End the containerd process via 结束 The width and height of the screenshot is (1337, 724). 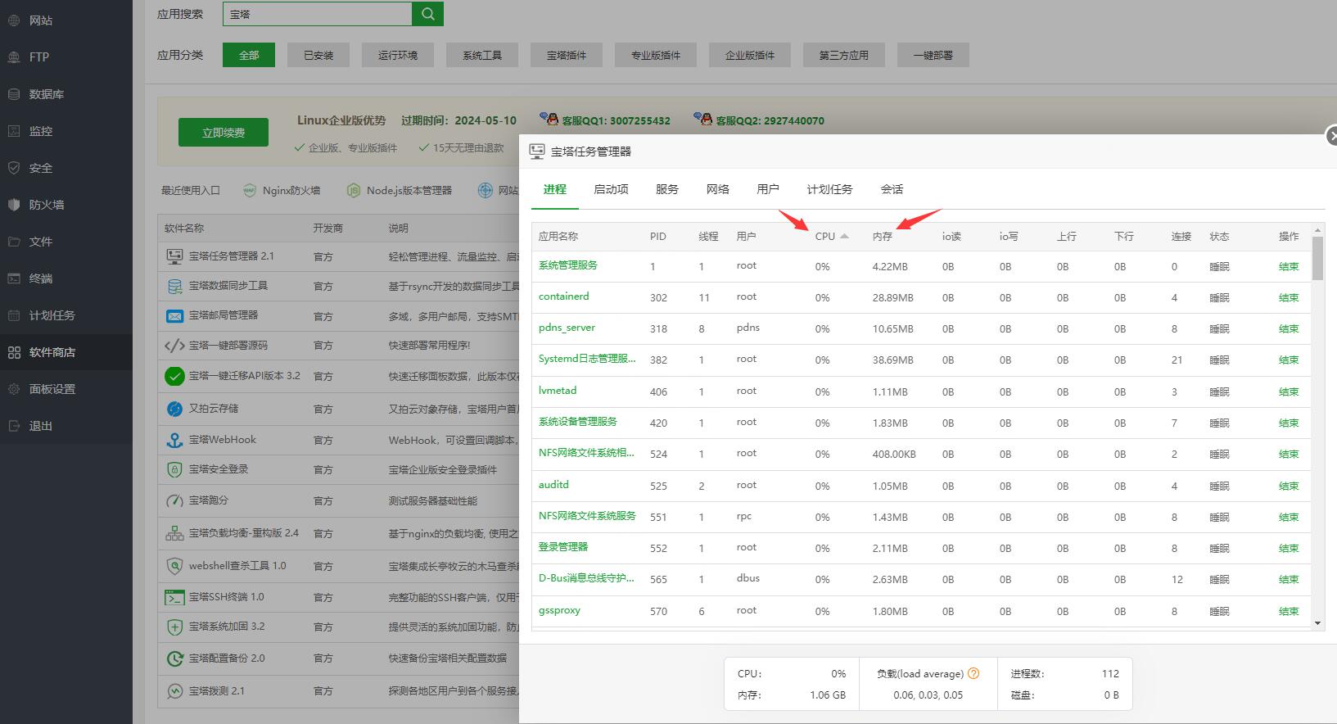tap(1289, 297)
